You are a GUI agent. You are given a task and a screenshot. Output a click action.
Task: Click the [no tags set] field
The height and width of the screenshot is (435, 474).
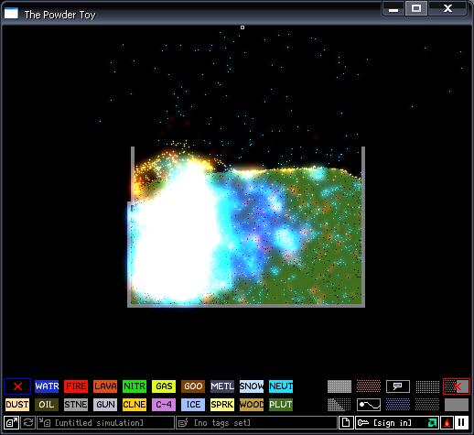tap(256, 423)
